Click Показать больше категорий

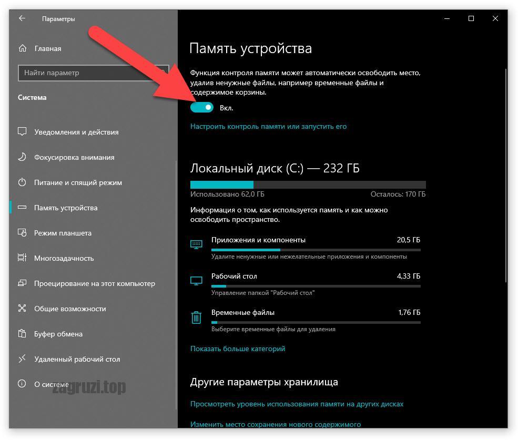click(238, 349)
